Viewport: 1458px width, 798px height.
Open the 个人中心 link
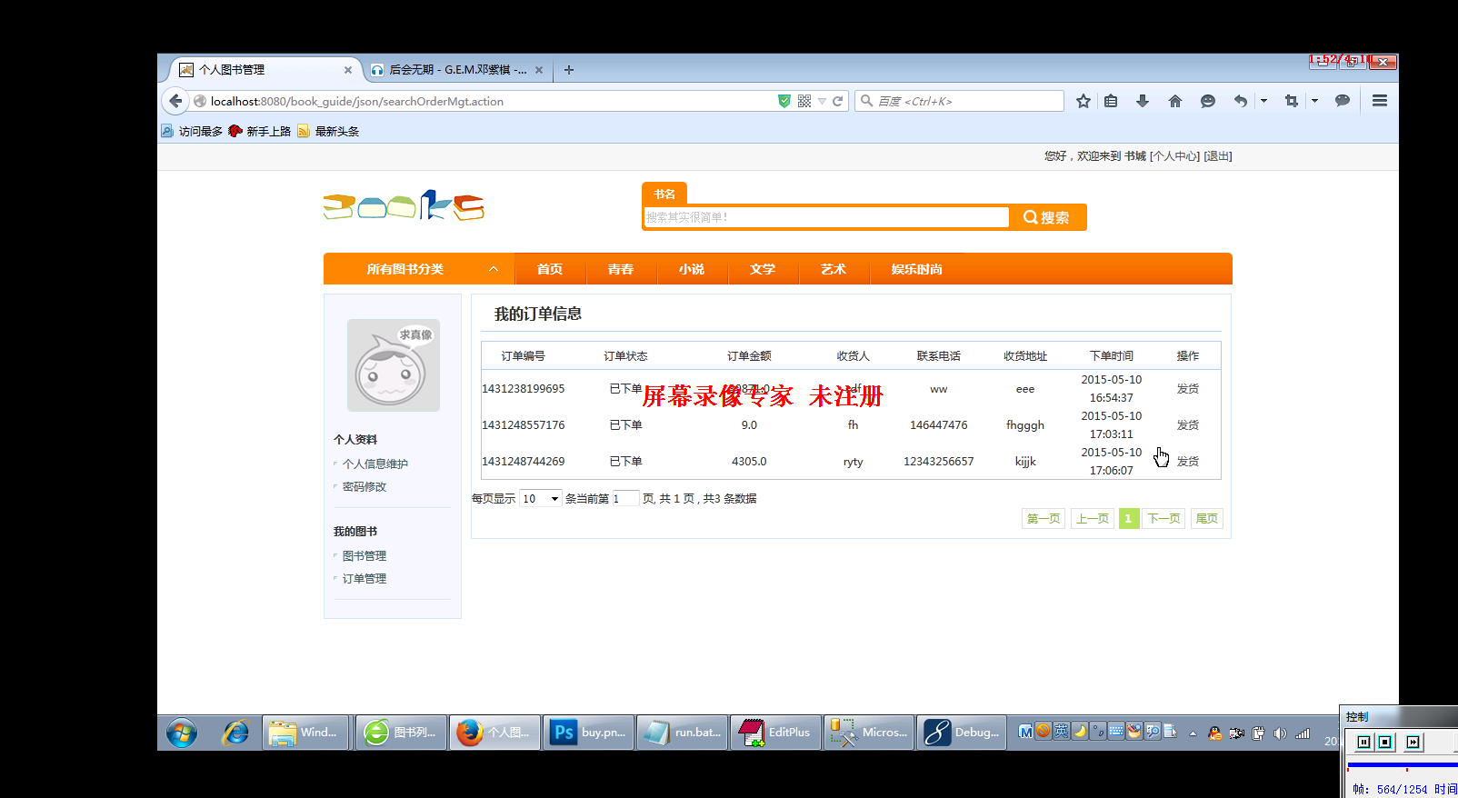1174,156
